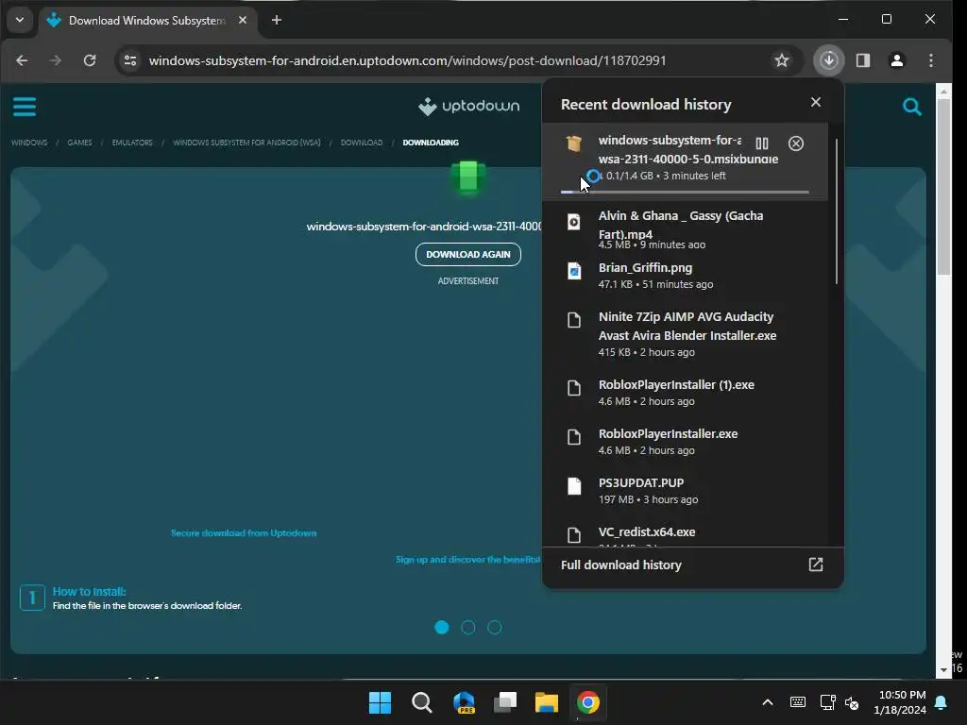Viewport: 967px width, 725px height.
Task: Click the download panel scrollbar
Action: point(837,211)
